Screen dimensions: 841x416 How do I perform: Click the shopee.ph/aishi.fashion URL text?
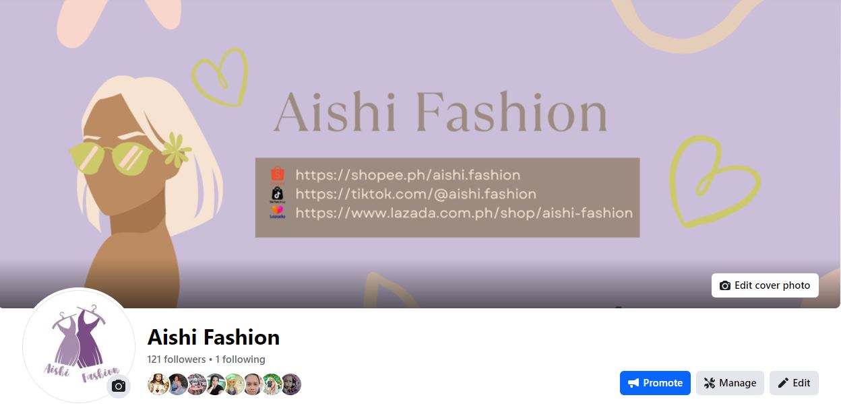coord(408,176)
